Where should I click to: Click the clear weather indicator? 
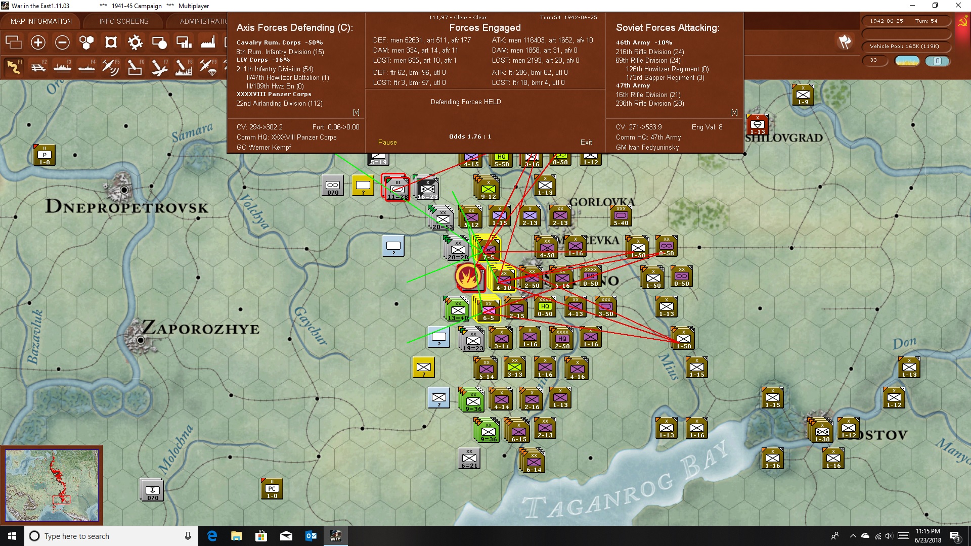coord(907,61)
